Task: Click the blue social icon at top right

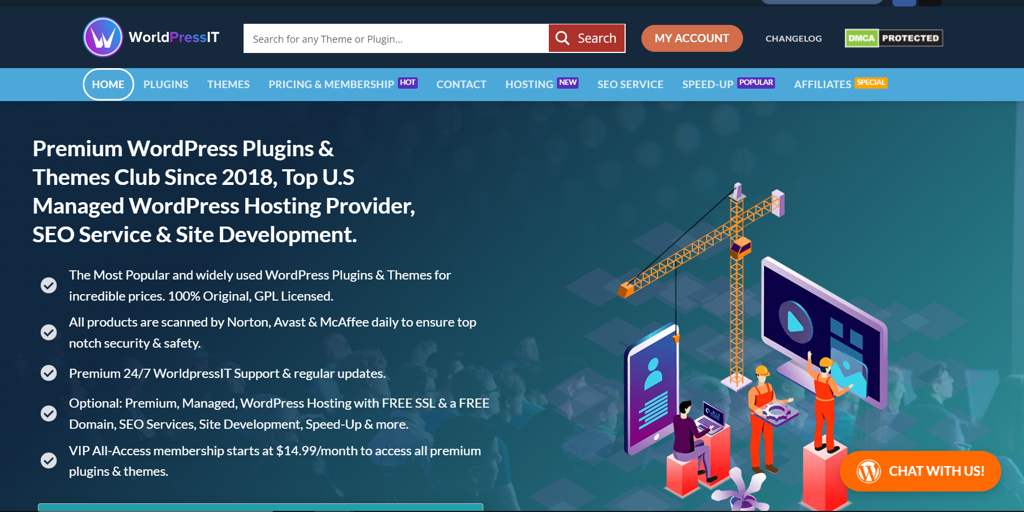Action: click(903, 3)
